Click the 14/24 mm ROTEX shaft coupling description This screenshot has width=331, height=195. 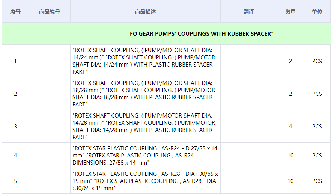click(x=144, y=61)
